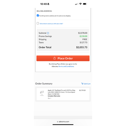Viewport: 126px width, 126px height.
Task: Click the Place Order button
Action: point(63,58)
